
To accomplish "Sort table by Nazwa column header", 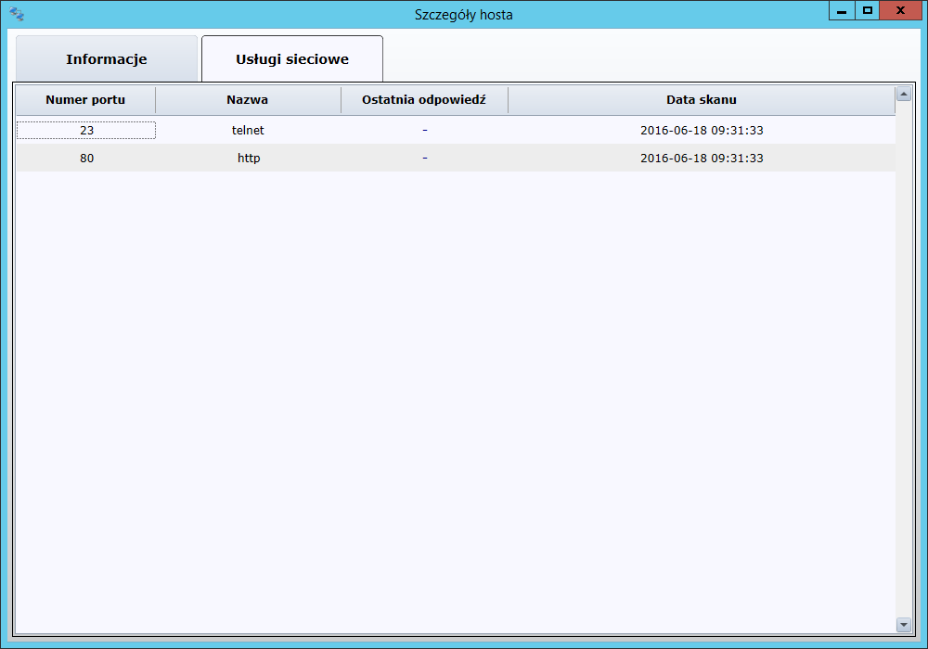I will (x=248, y=100).
